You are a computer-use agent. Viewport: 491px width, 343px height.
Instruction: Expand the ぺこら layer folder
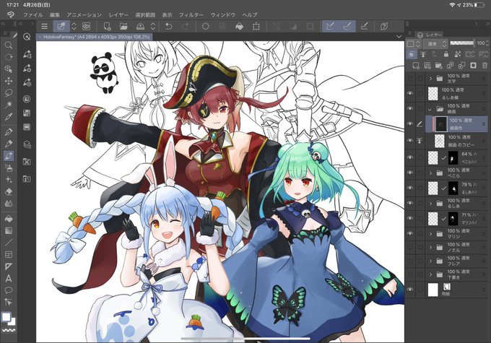(x=430, y=173)
